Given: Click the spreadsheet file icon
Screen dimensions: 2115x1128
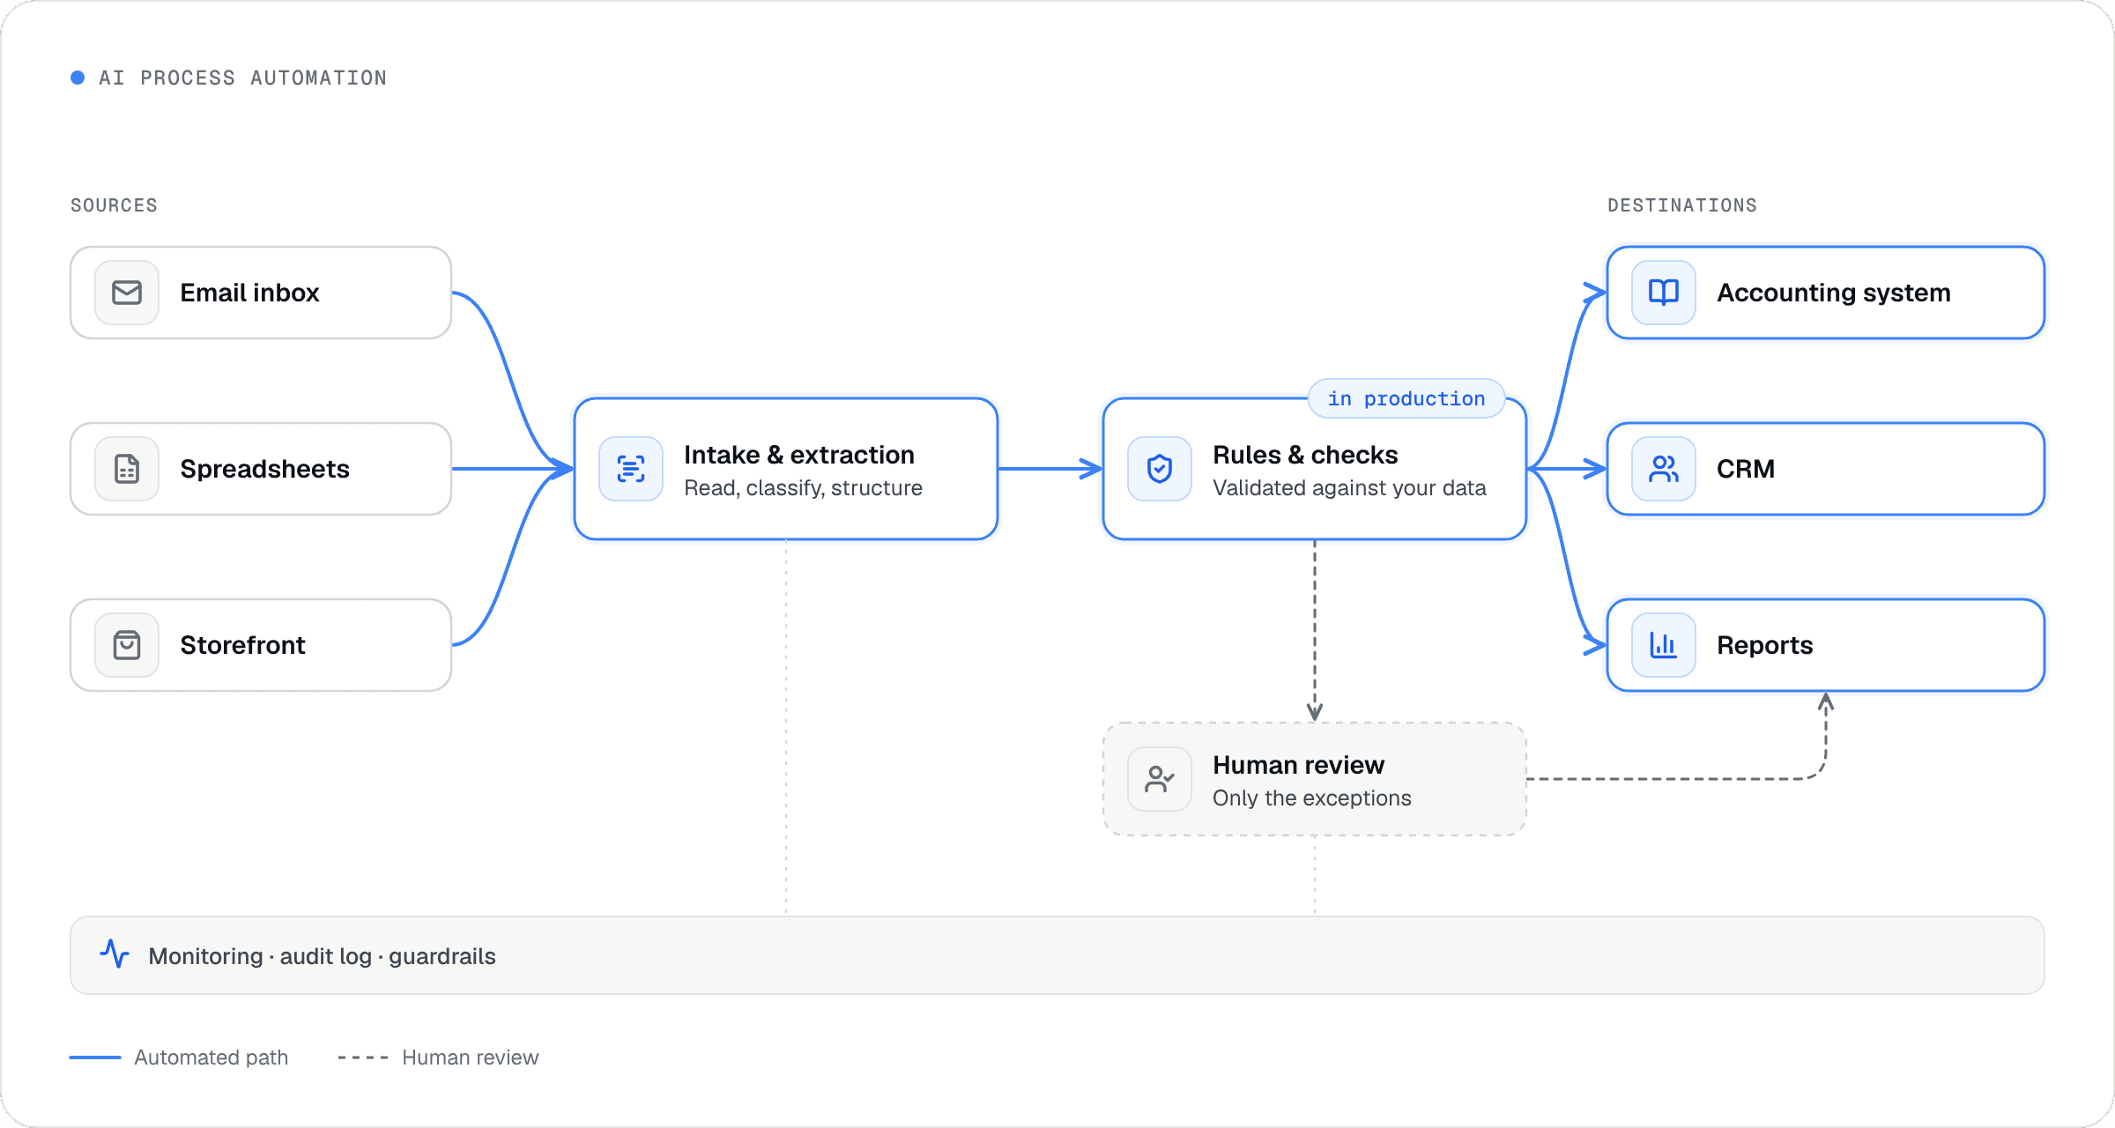Looking at the screenshot, I should pyautogui.click(x=127, y=469).
